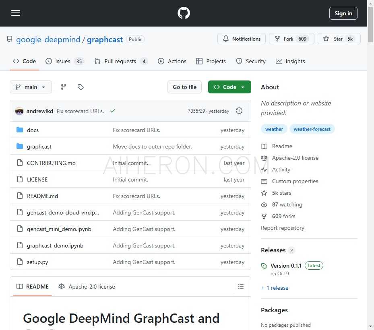Open commit hash 7855f29
374x330 pixels.
tap(196, 111)
